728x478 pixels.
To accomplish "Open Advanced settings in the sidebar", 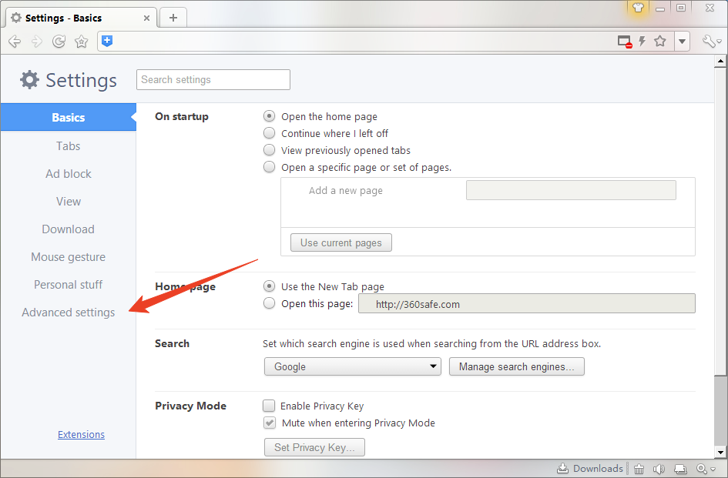I will (69, 313).
